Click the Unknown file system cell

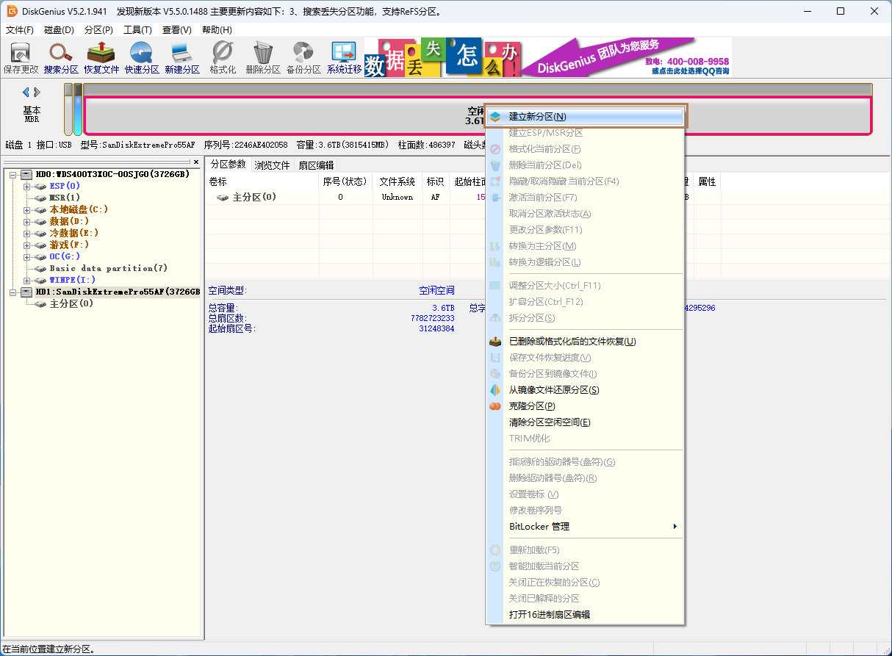[x=398, y=198]
